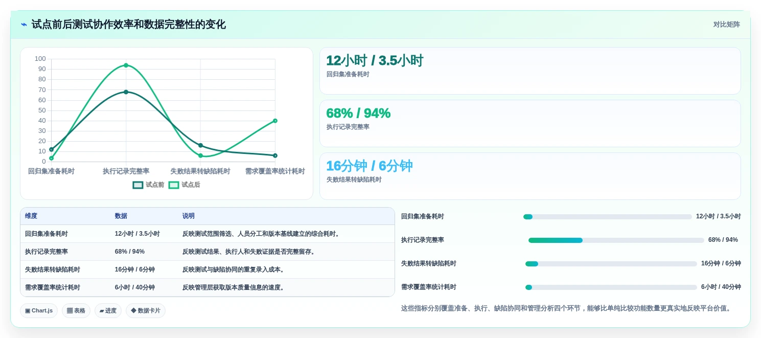Select the 16分钟 / 6分钟 metric card
The image size is (761, 338).
[530, 176]
